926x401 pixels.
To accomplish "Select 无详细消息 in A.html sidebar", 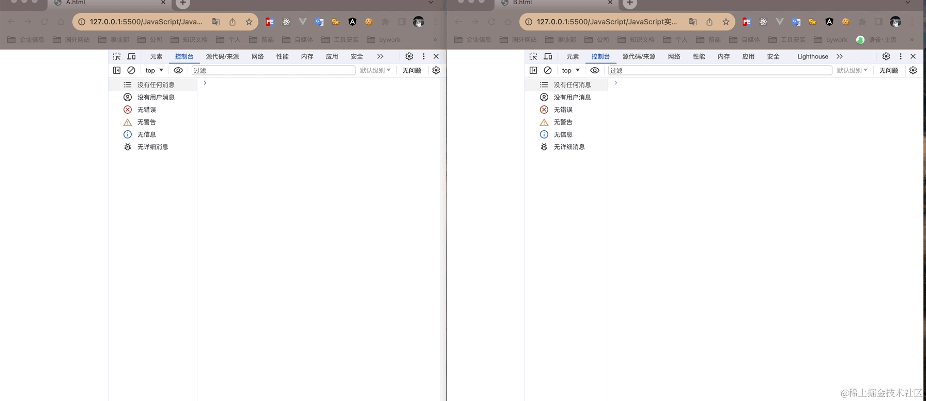I will pyautogui.click(x=153, y=147).
